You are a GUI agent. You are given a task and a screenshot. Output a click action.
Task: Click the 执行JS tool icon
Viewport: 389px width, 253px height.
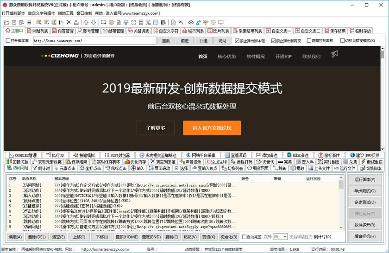(55, 155)
